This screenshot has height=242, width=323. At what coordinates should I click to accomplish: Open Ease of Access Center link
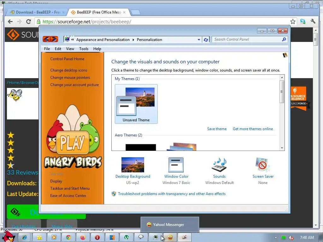tap(68, 195)
